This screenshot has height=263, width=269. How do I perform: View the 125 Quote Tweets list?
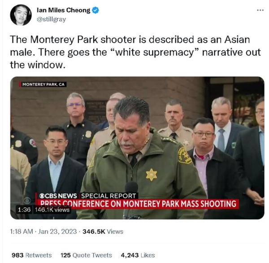tap(86, 255)
